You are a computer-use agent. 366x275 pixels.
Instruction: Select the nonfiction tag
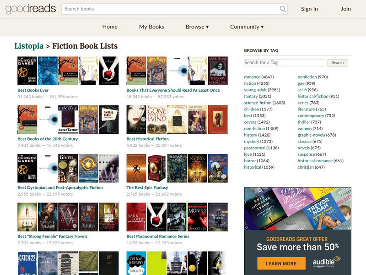(307, 77)
